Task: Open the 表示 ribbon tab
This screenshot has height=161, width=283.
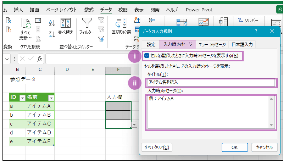Action: pos(139,10)
